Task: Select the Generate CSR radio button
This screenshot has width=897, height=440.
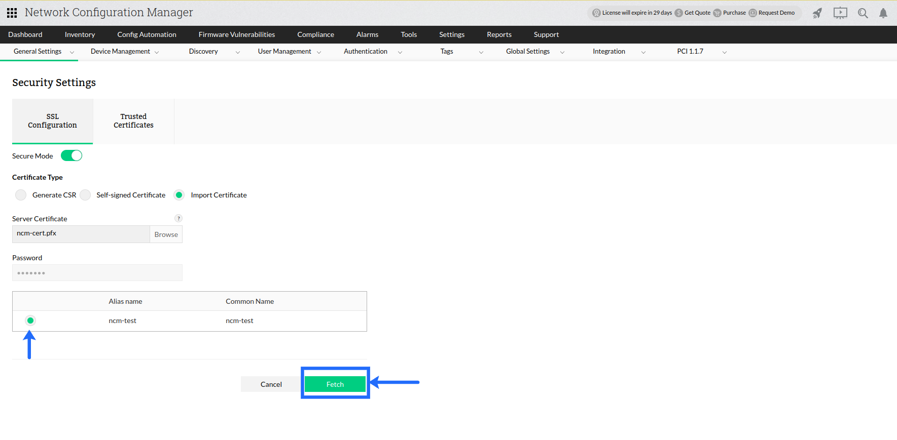Action: pyautogui.click(x=21, y=195)
